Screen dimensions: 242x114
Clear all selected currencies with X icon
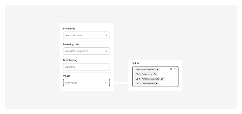[171, 69]
